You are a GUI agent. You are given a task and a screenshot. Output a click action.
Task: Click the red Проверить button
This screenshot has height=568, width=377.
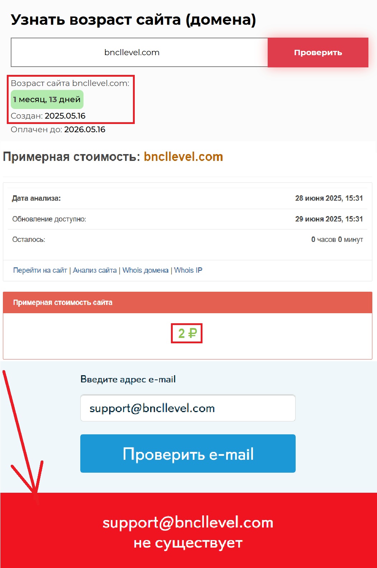click(x=318, y=52)
